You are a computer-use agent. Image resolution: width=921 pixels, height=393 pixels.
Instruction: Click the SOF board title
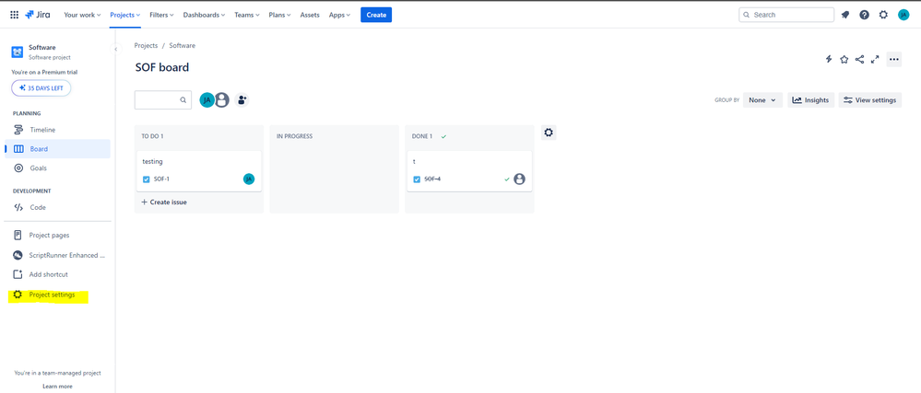click(x=162, y=67)
